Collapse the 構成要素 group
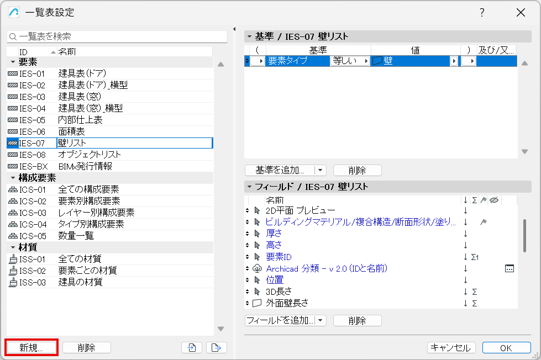This screenshot has height=360, width=541. 13,178
